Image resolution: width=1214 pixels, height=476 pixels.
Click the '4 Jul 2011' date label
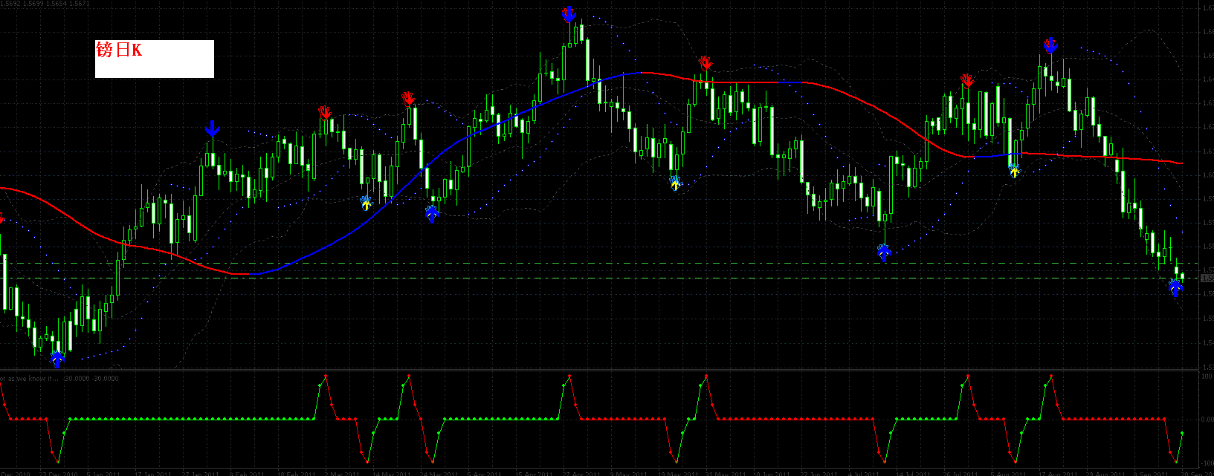pyautogui.click(x=864, y=473)
